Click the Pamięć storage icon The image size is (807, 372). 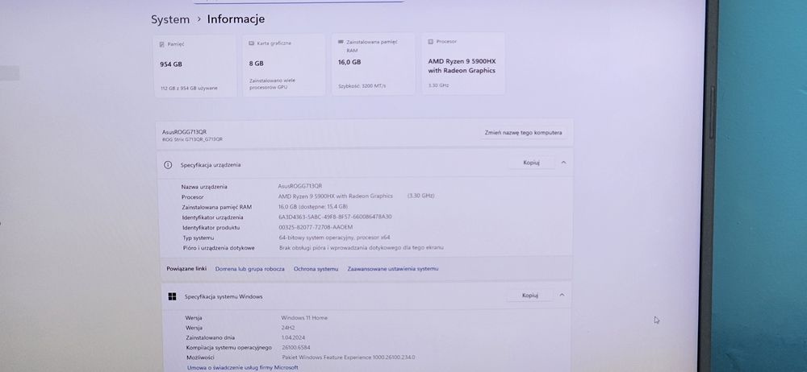(162, 45)
